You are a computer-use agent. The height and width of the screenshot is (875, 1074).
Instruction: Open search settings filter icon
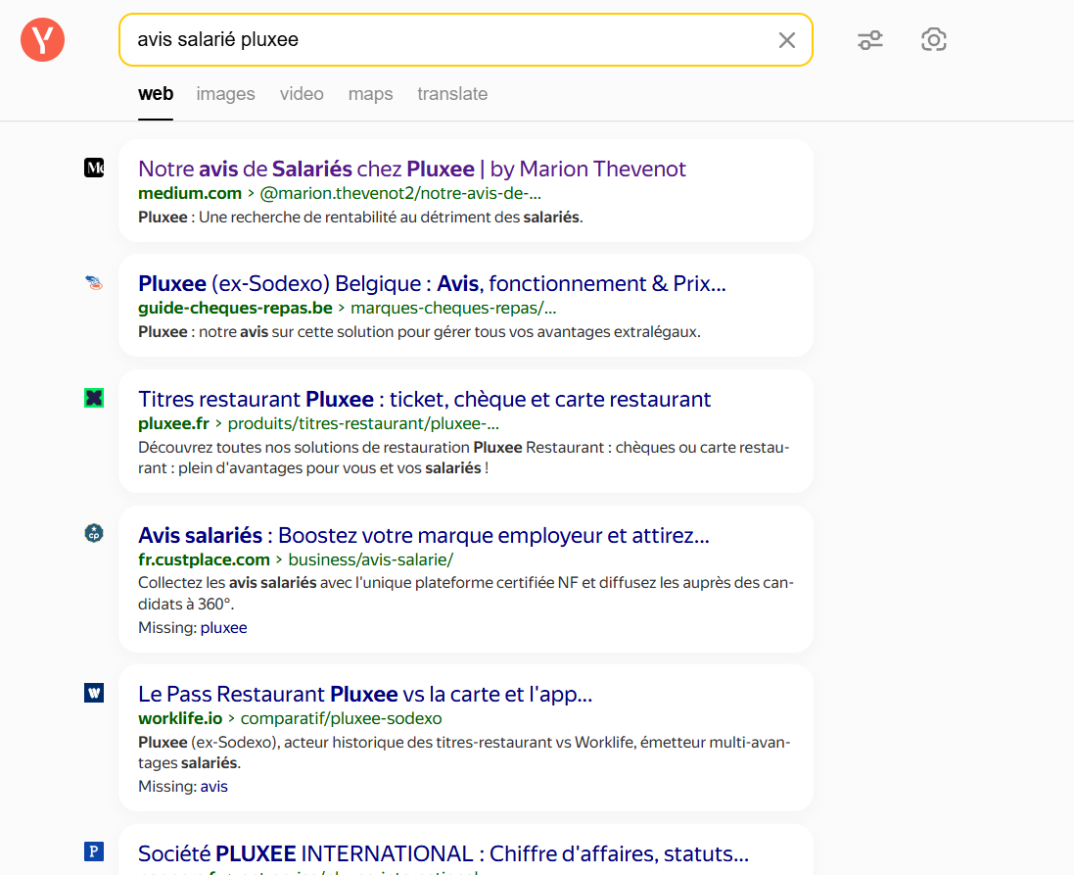[870, 40]
